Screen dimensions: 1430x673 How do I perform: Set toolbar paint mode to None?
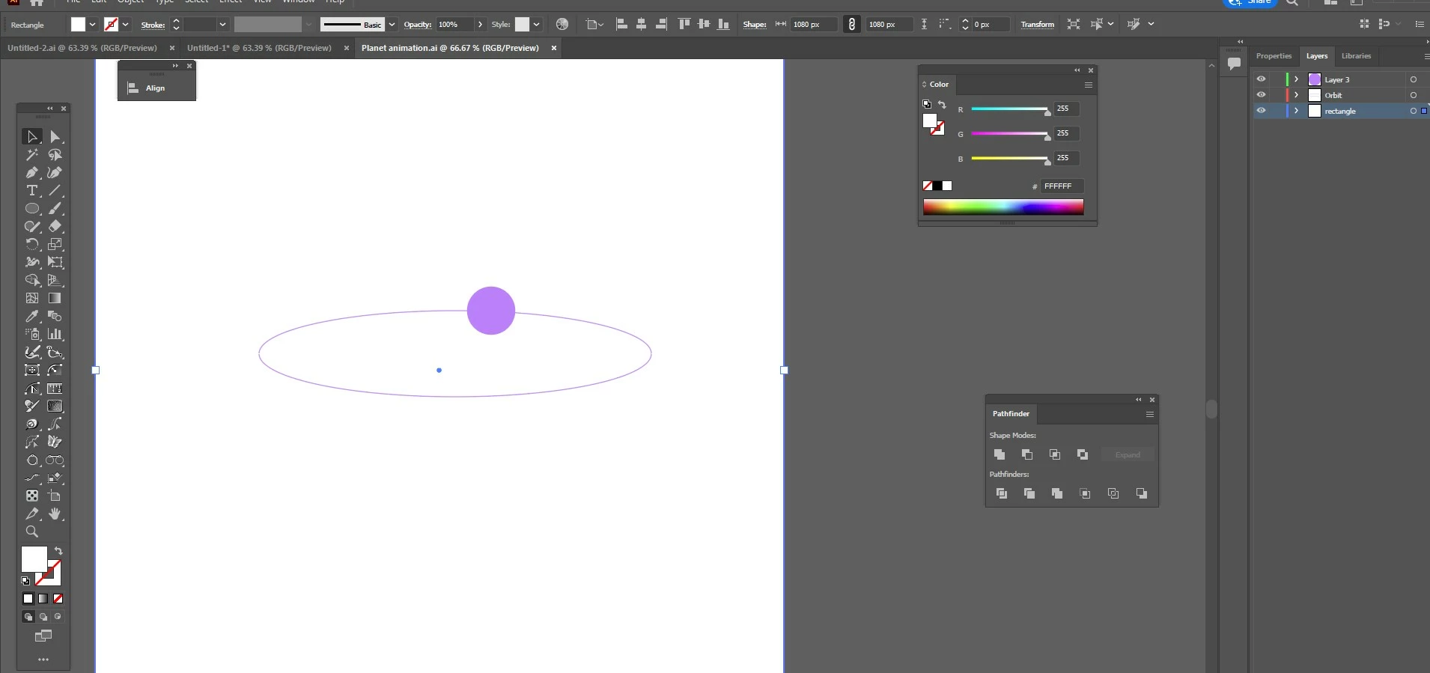click(58, 599)
